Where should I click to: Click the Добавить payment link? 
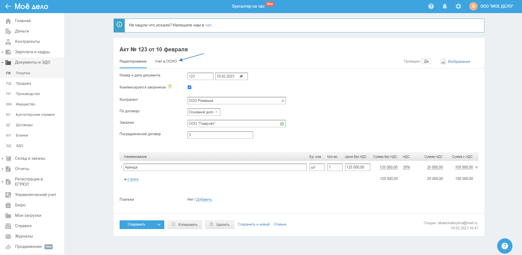(204, 200)
